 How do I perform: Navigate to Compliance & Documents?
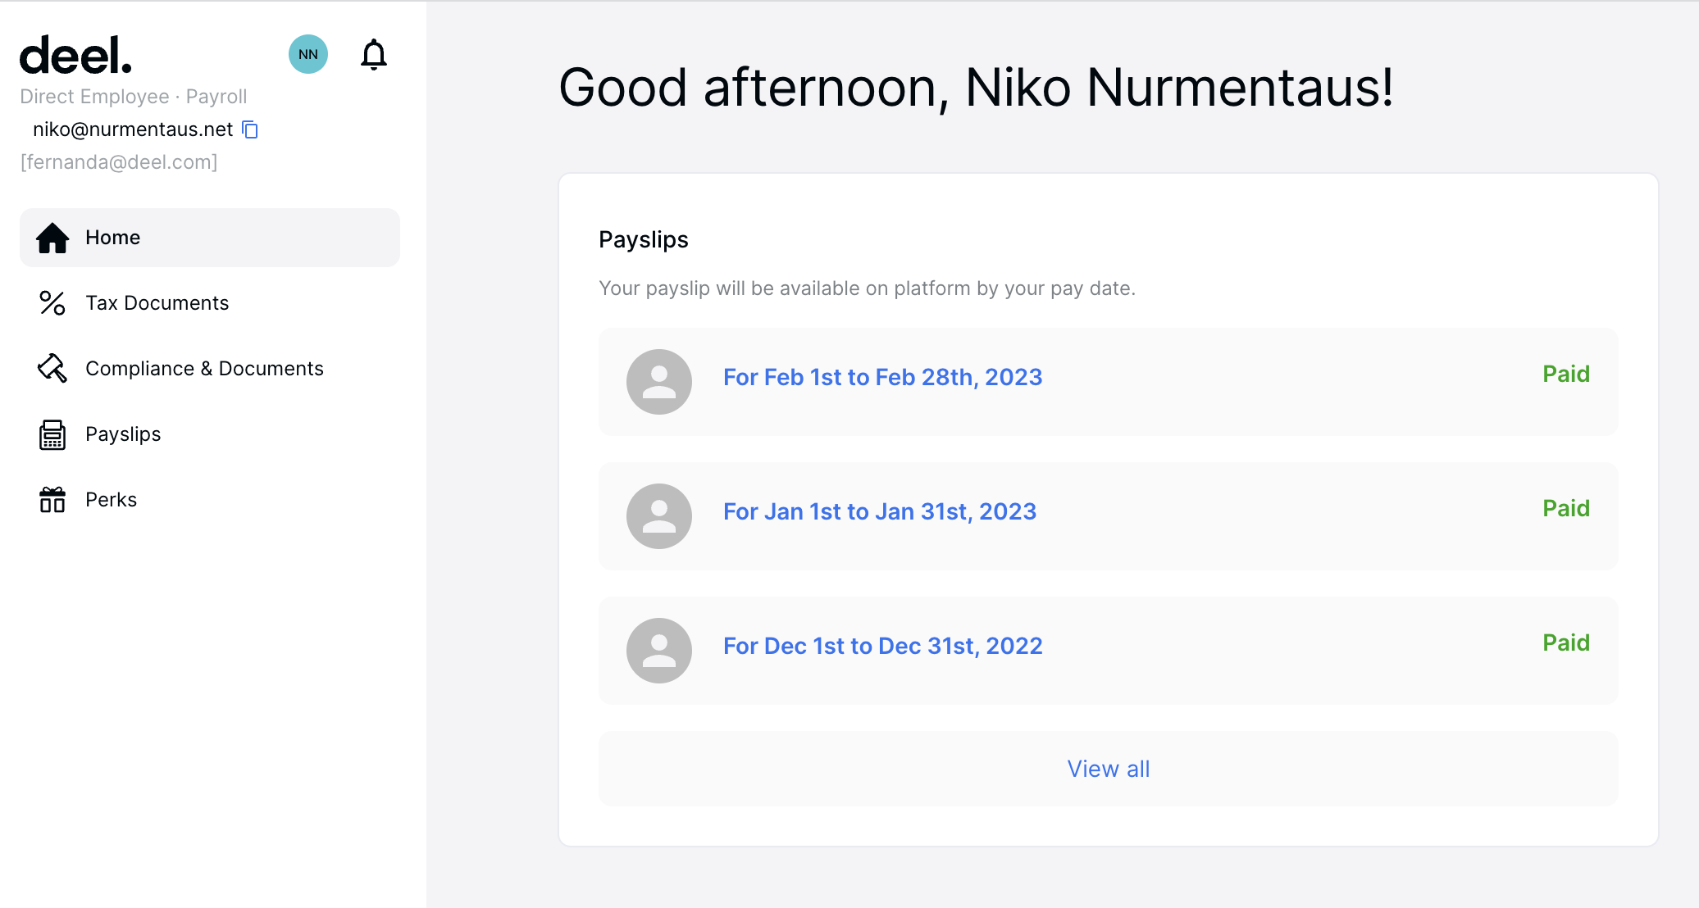tap(204, 369)
